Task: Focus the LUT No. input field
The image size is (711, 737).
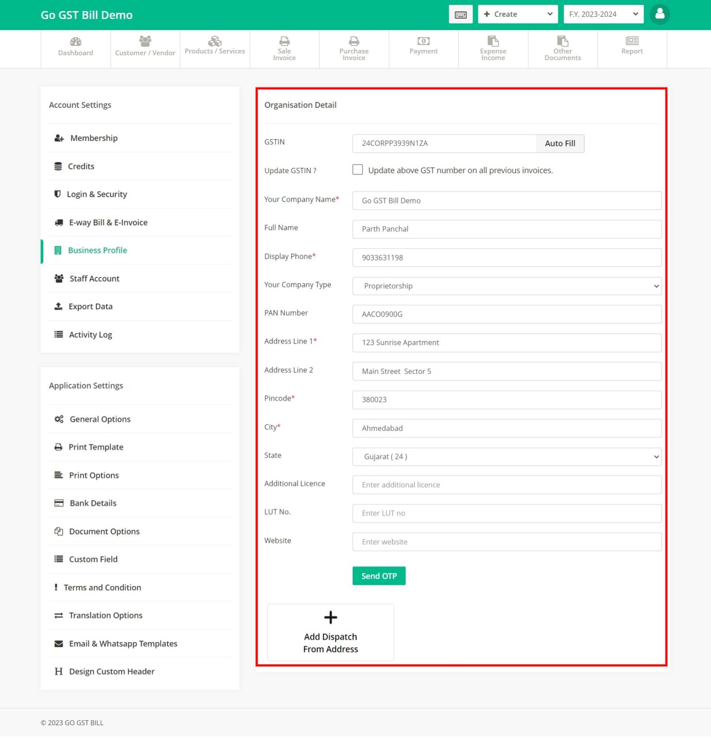Action: coord(507,513)
